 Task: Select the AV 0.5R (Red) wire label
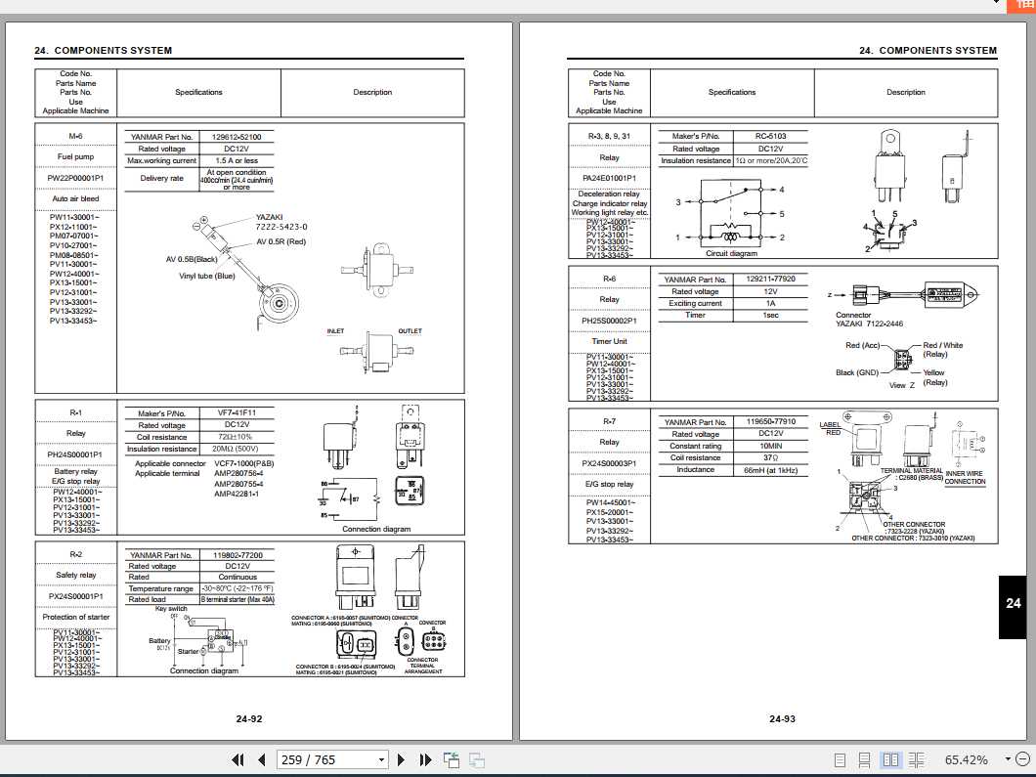[x=281, y=241]
